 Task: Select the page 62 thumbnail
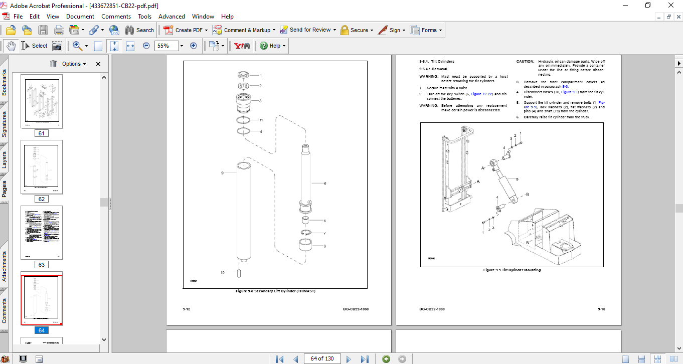pos(42,166)
